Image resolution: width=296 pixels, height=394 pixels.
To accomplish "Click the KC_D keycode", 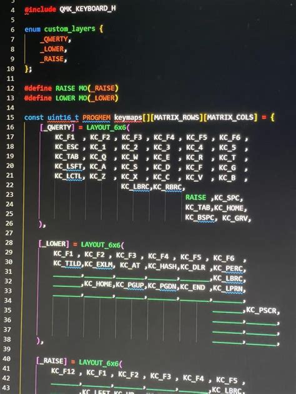I will 162,167.
